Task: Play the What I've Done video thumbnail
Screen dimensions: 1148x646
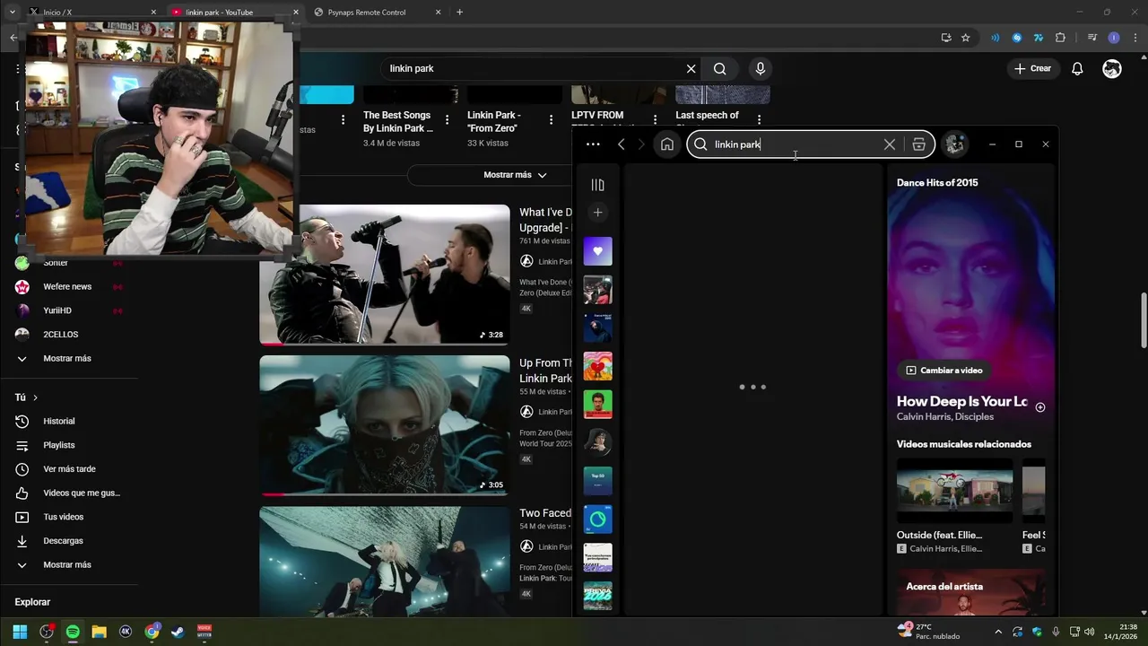Action: click(x=385, y=275)
